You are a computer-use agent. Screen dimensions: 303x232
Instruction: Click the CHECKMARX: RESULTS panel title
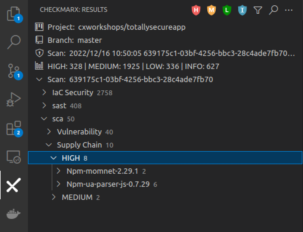74,10
